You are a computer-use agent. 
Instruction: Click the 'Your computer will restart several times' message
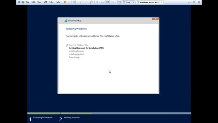(93, 36)
